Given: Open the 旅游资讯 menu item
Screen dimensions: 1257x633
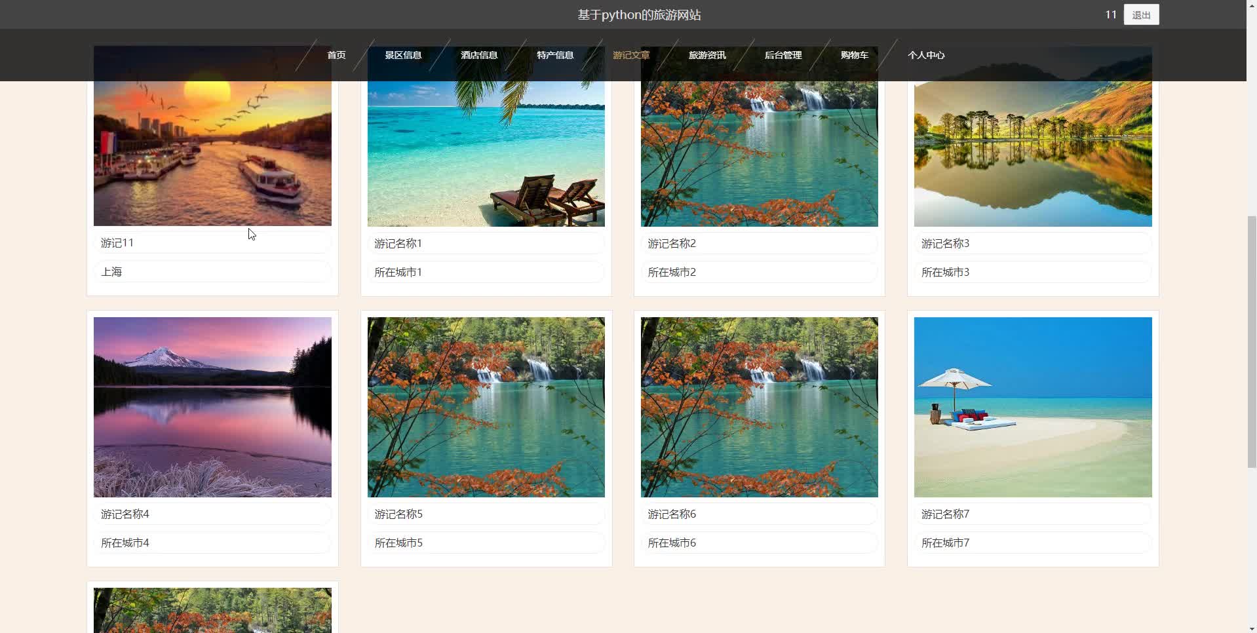Looking at the screenshot, I should [x=707, y=55].
